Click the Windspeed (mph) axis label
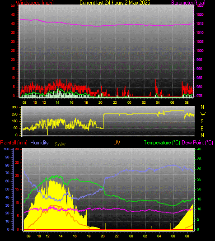 tap(35, 2)
